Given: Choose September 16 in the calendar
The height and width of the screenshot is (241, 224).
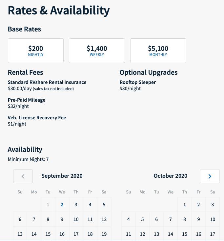Looking at the screenshot, I should (x=62, y=234).
